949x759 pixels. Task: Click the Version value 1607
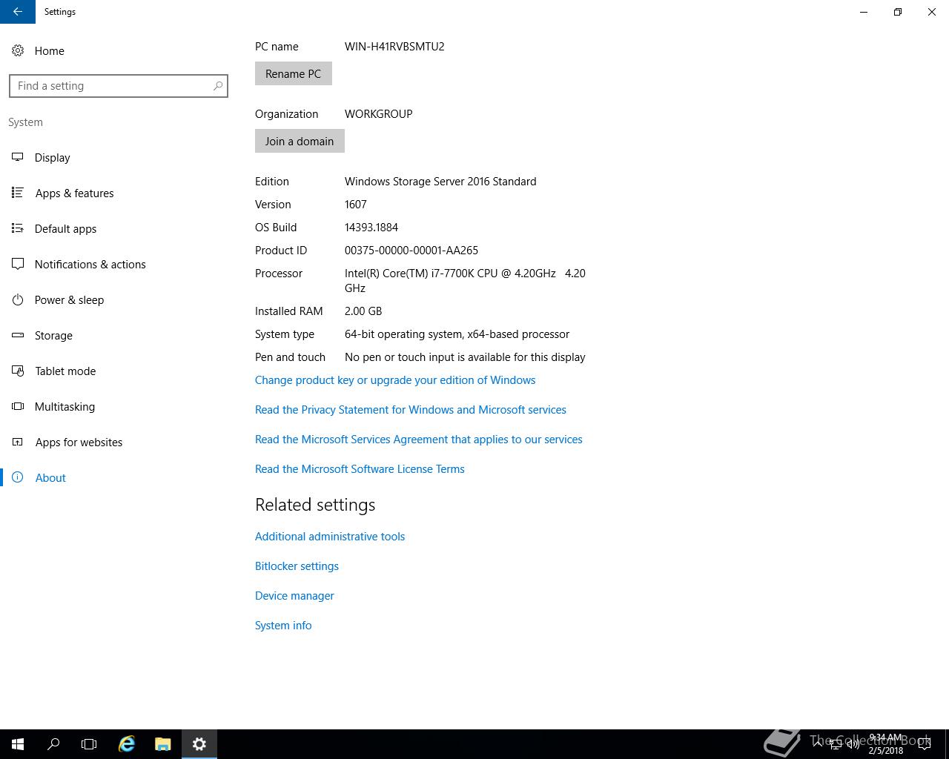coord(356,205)
